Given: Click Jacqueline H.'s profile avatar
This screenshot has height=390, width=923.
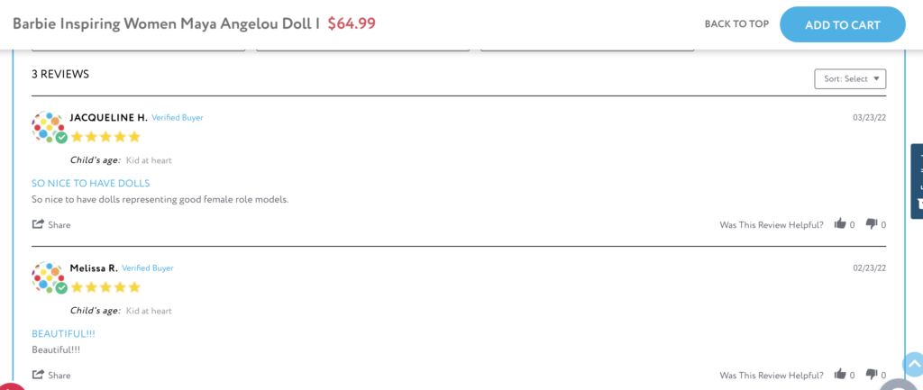Looking at the screenshot, I should point(49,127).
